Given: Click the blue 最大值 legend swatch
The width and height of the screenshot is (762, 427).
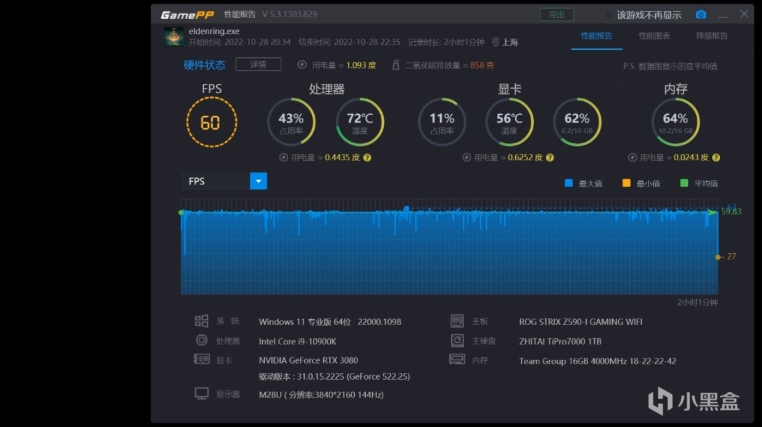Looking at the screenshot, I should coord(569,183).
